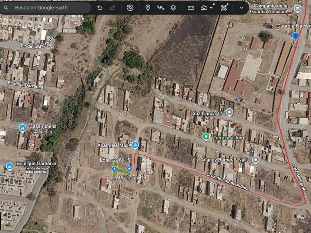Click the Boutique Gardenia place label

coord(36,163)
